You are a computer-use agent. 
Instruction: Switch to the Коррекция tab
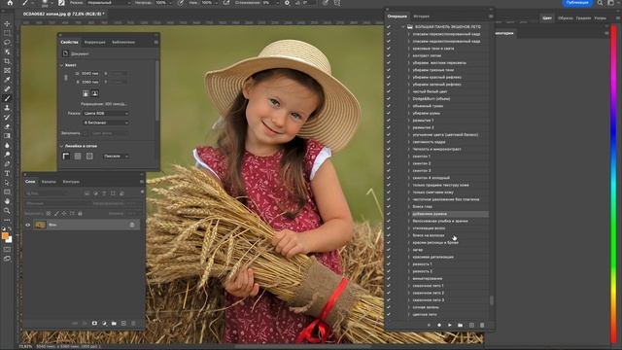click(95, 42)
